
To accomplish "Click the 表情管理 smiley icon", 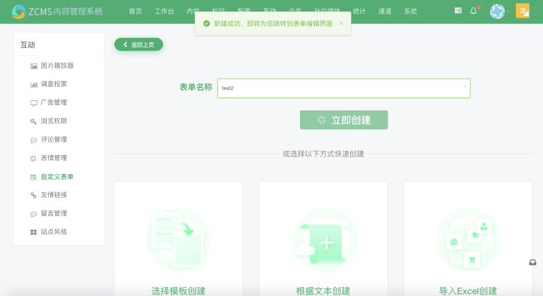I will [33, 158].
